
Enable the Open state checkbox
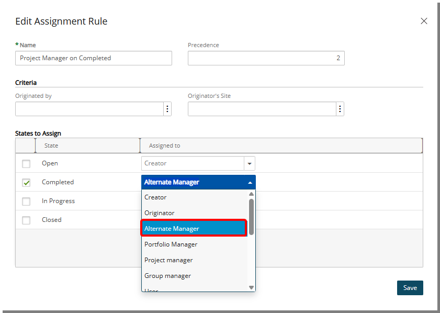26,163
